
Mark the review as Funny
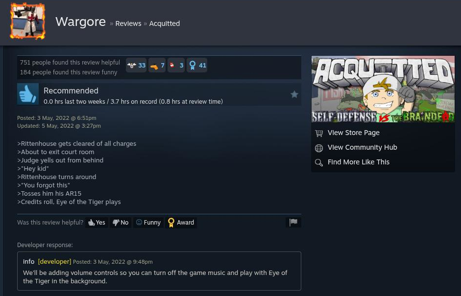(148, 223)
